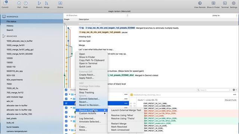Toggle the Pending files master checkbox

pos(66,90)
